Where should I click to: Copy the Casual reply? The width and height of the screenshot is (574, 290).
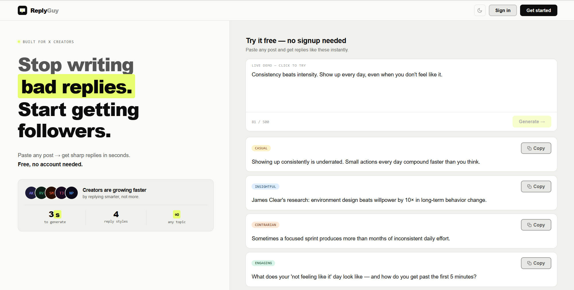[x=536, y=148]
